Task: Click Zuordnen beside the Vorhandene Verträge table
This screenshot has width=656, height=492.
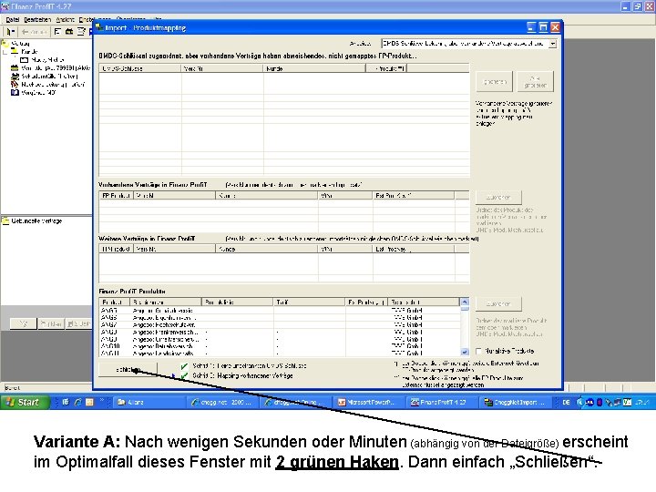Action: click(498, 197)
